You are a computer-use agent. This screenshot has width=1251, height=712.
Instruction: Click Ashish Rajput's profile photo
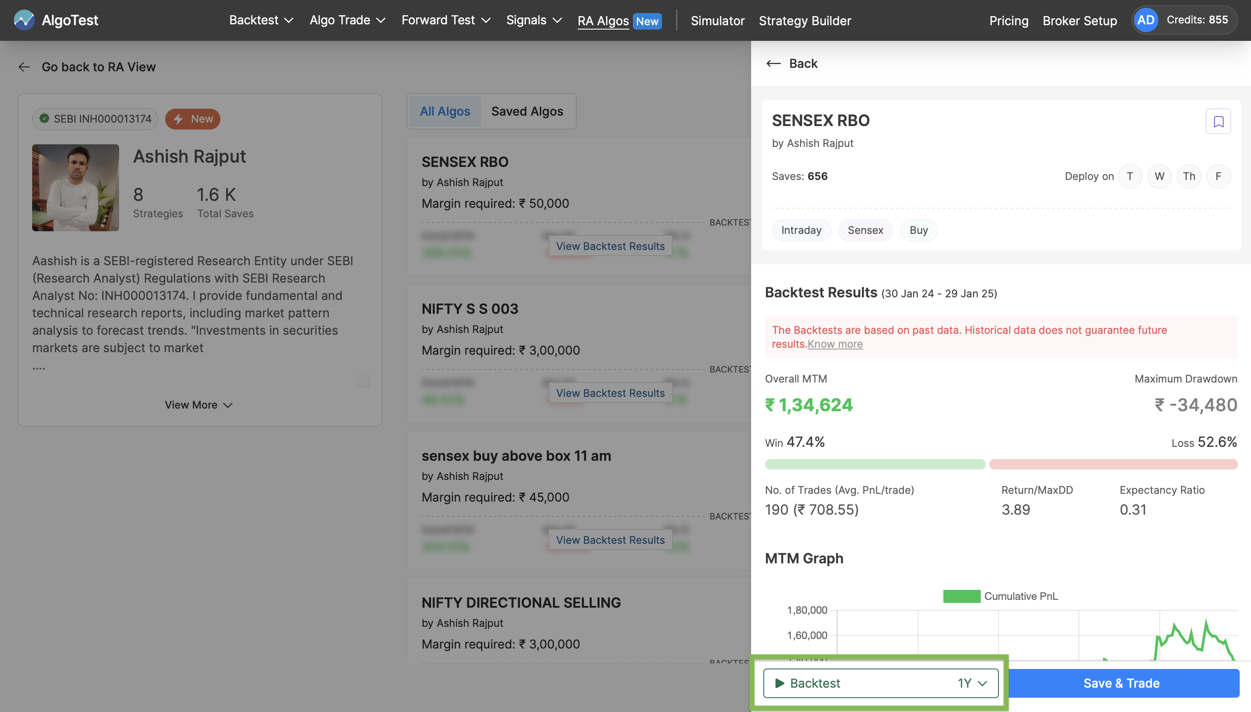pyautogui.click(x=75, y=187)
